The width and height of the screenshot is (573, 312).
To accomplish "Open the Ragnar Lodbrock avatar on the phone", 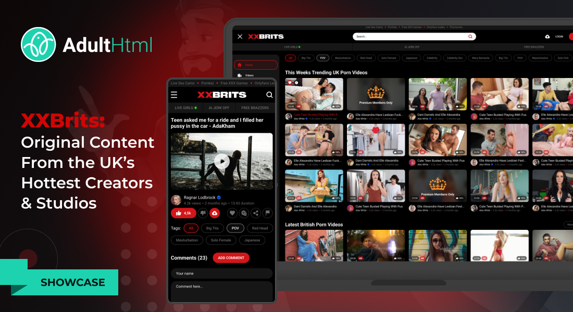I will [176, 200].
